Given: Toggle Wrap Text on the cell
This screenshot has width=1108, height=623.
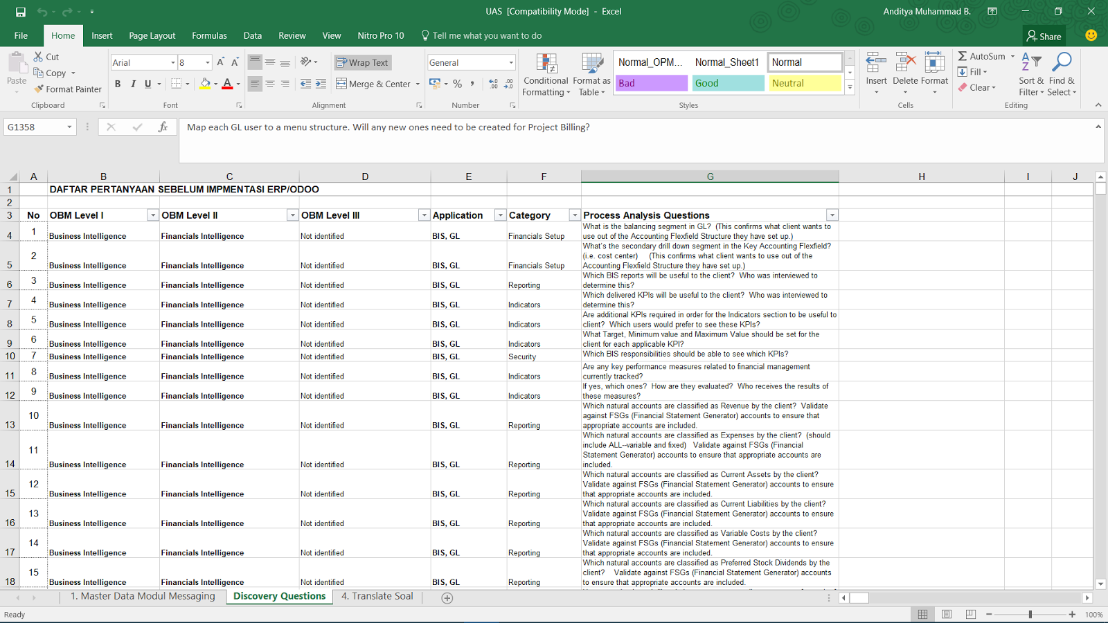Looking at the screenshot, I should click(x=362, y=62).
